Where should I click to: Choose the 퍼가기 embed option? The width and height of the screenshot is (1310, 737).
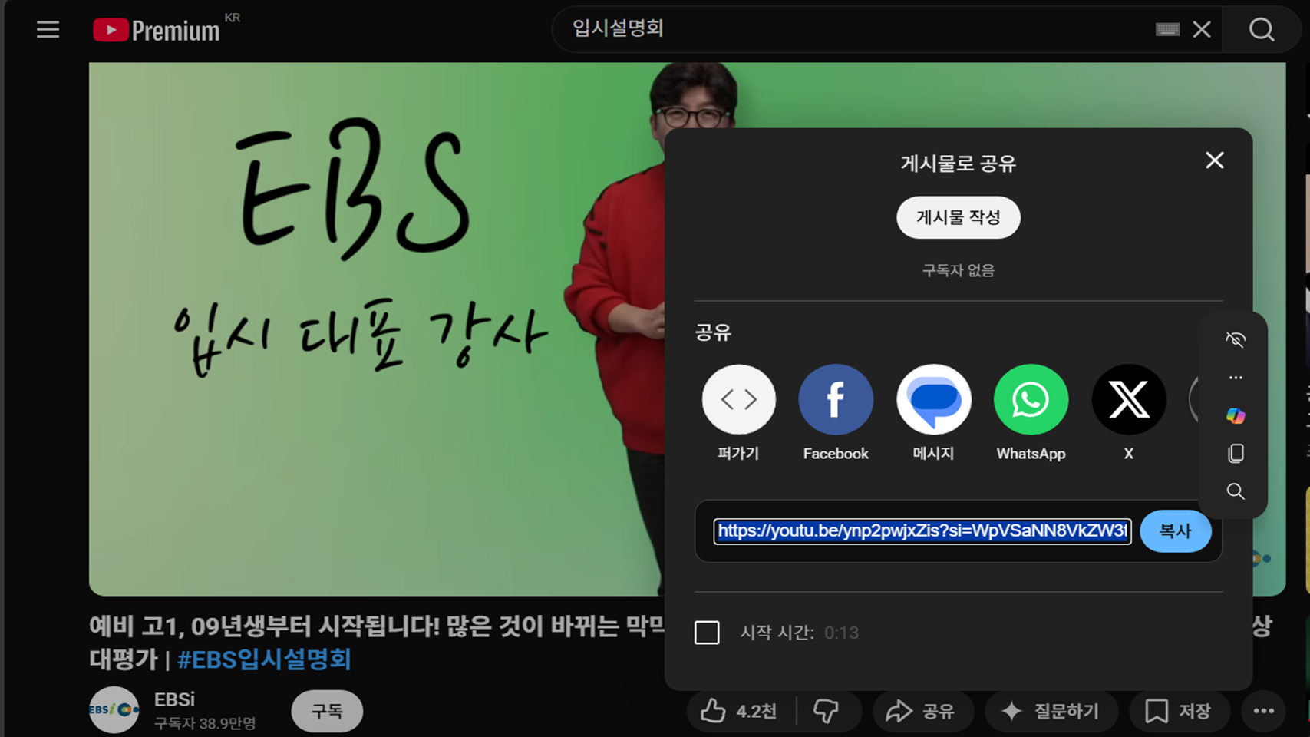click(x=738, y=413)
